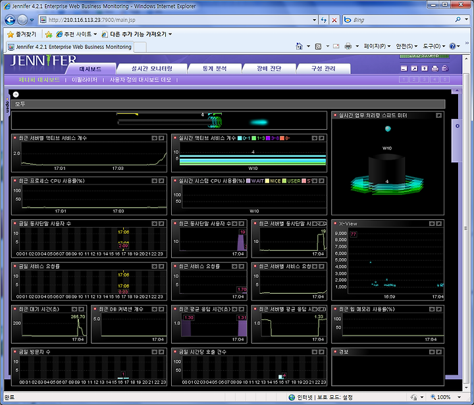Expand the side 'open' panel handle
Image resolution: width=474 pixels, height=405 pixels.
click(x=7, y=105)
